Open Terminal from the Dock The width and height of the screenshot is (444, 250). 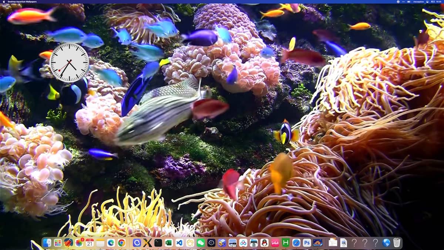point(158,243)
